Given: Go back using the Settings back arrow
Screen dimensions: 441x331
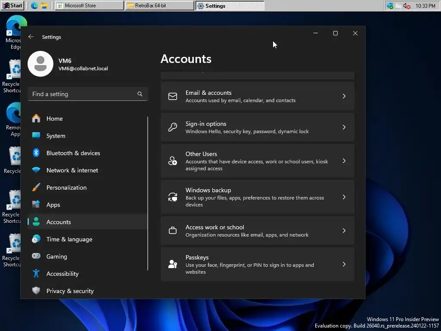Looking at the screenshot, I should point(31,37).
